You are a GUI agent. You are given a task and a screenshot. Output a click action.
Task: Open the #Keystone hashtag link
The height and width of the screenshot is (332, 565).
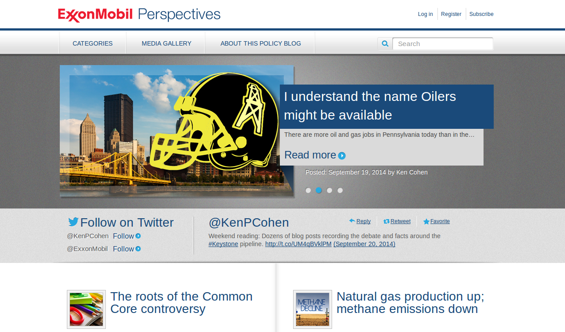point(223,244)
